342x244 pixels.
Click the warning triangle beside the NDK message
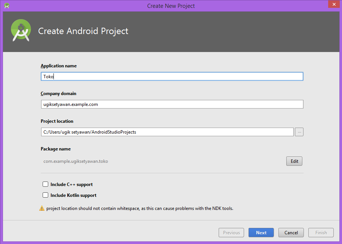(42, 208)
